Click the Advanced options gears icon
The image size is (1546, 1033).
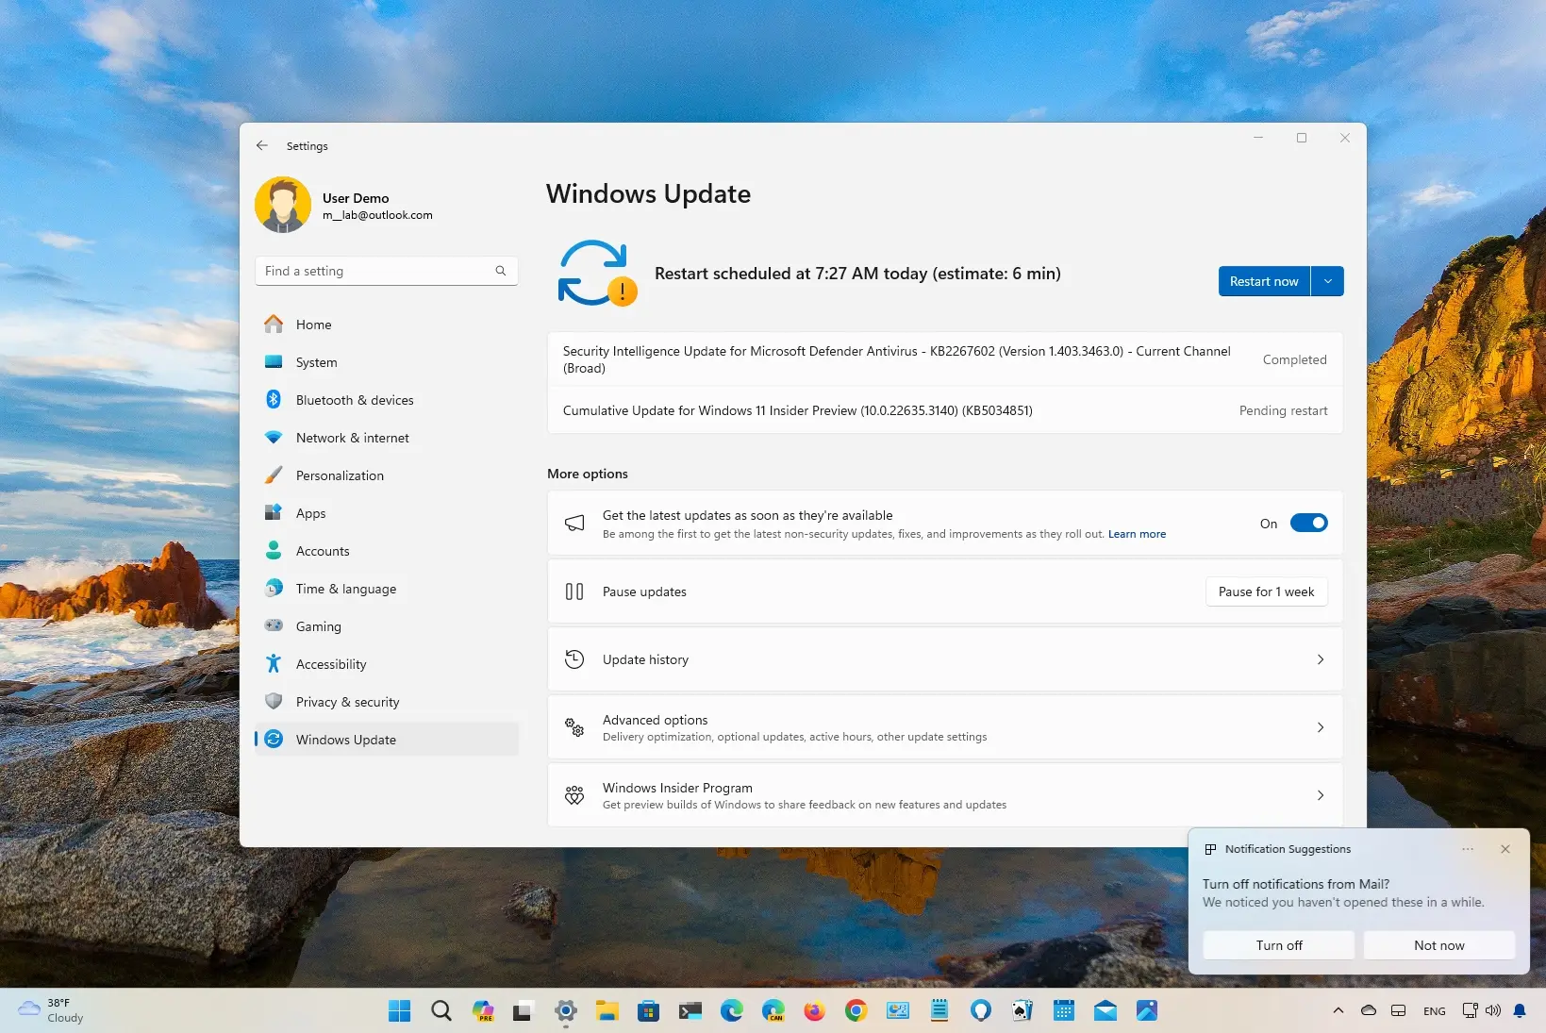coord(574,727)
